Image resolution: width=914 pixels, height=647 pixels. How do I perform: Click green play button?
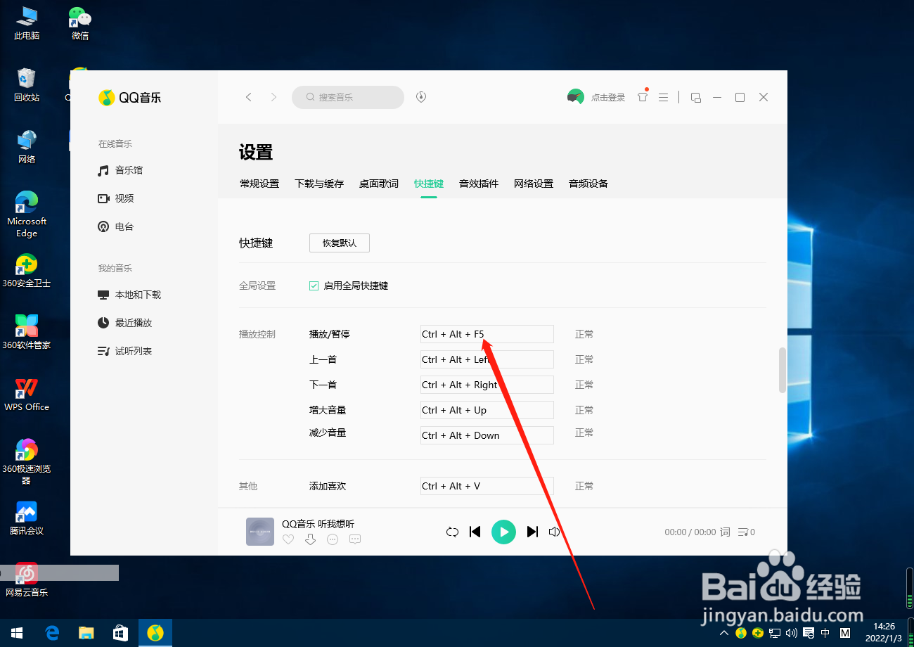[503, 532]
